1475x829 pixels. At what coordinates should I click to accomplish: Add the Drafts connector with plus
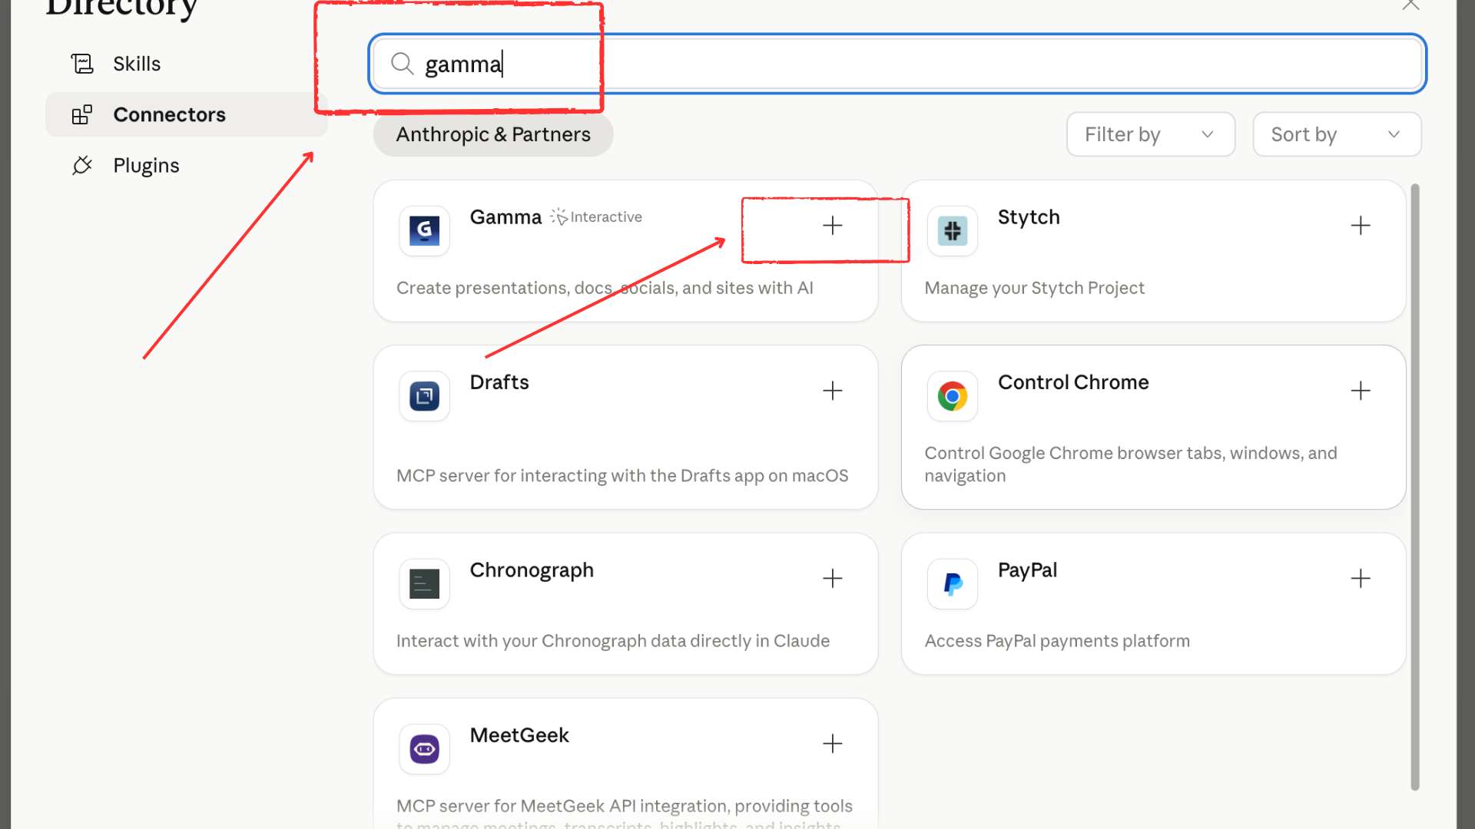(x=832, y=391)
